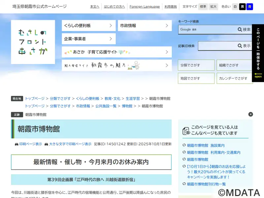This screenshot has height=198, width=264.
Task: Expand the 企業・事業者 menu
Action: (88, 39)
